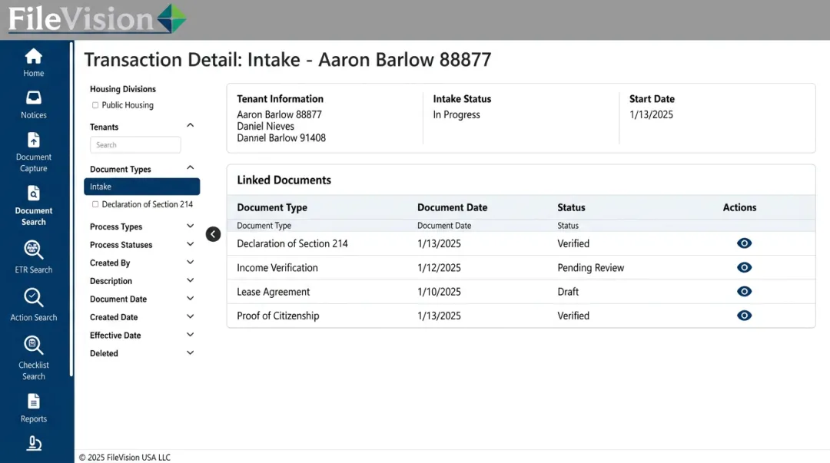Click the FileVision logo
This screenshot has height=463, width=830.
pyautogui.click(x=98, y=19)
